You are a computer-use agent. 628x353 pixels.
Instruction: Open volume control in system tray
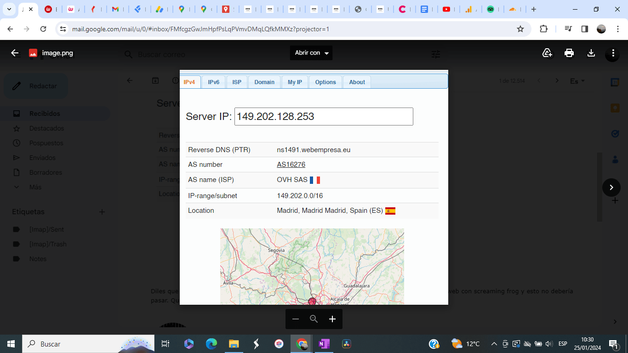tap(548, 344)
